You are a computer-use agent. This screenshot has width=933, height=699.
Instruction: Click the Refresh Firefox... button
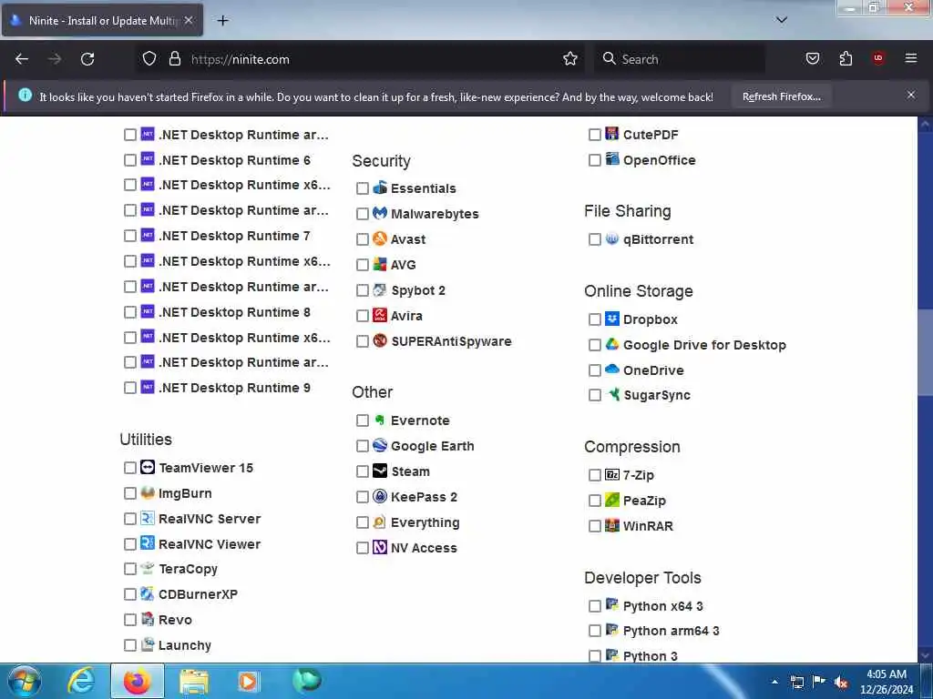(x=781, y=96)
